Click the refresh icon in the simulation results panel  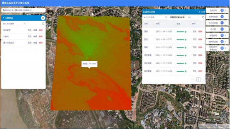pos(203,17)
